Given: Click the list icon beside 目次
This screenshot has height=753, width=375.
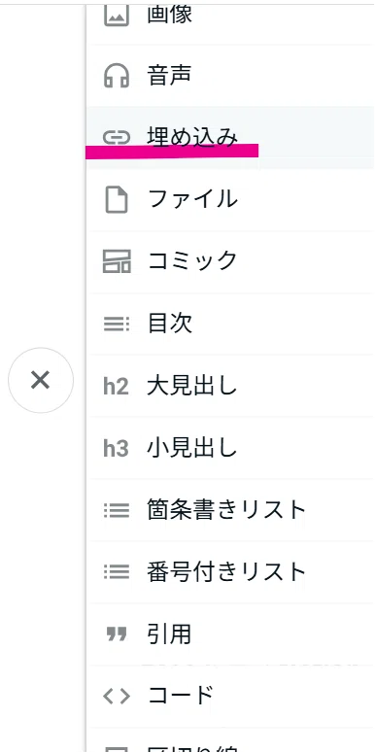Looking at the screenshot, I should click(x=117, y=325).
